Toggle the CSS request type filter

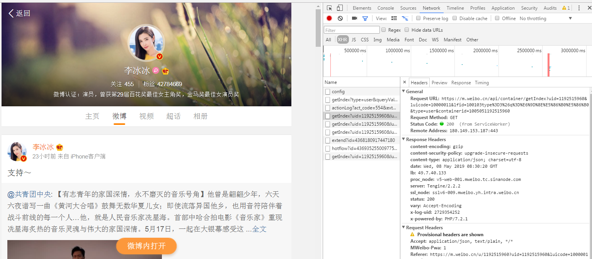[x=365, y=39]
